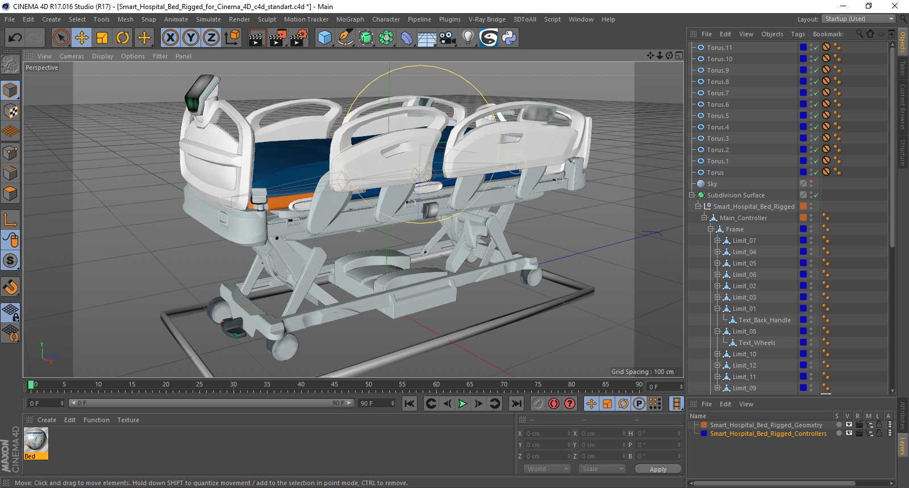Image resolution: width=909 pixels, height=488 pixels.
Task: Click the Undo arrow icon
Action: pos(15,38)
